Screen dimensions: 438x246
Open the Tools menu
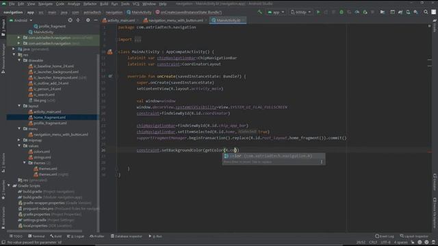[x=125, y=4]
